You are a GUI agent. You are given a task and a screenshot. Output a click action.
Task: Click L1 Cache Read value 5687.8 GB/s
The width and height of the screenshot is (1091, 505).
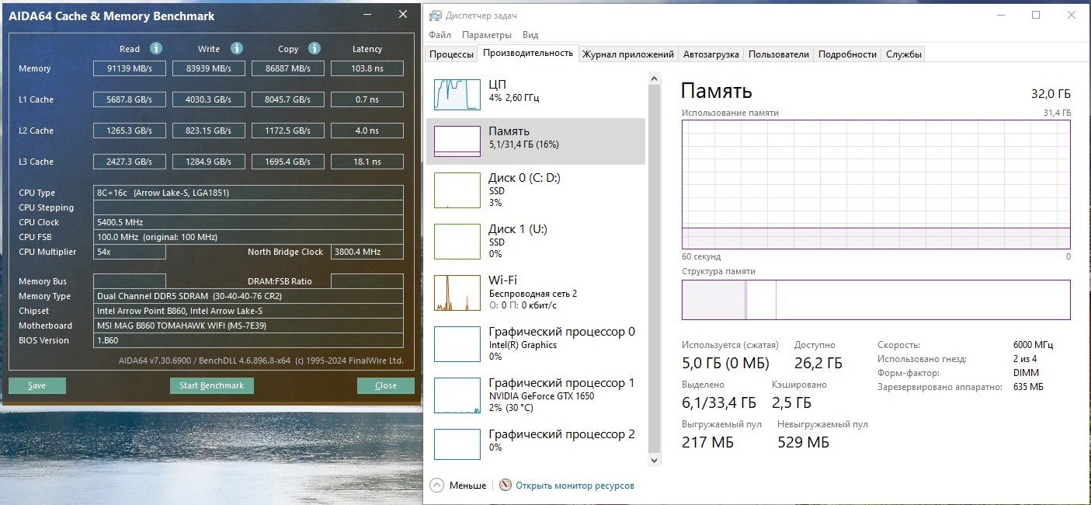click(130, 99)
